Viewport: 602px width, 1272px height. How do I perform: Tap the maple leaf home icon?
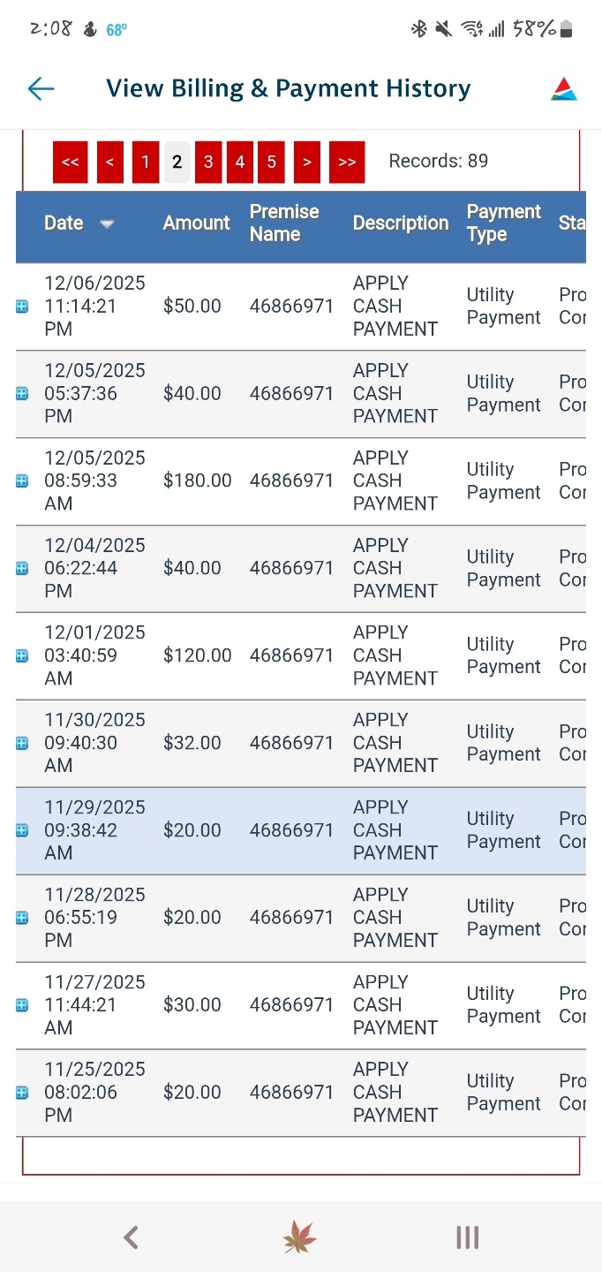pyautogui.click(x=300, y=1238)
